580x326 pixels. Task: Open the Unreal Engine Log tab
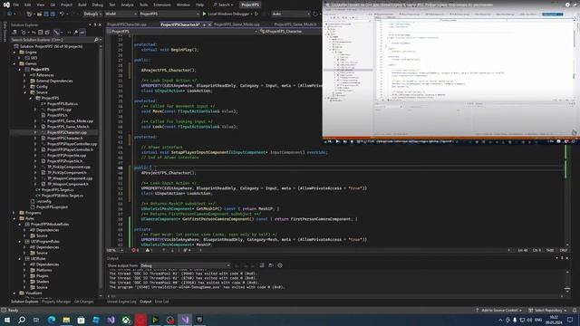coord(121,302)
